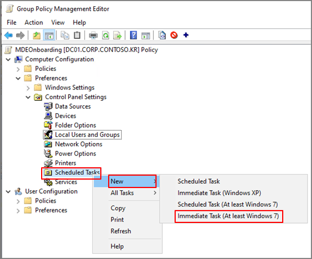Expand the Windows Settings node
312x259 pixels.
(x=28, y=88)
